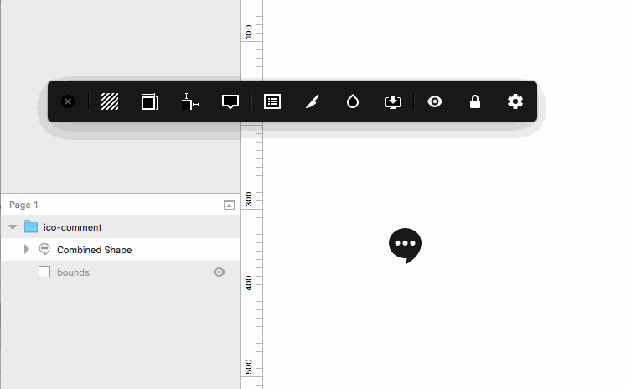Viewport: 626px width, 389px height.
Task: Collapse the ico-comment group triangle
Action: 13,227
